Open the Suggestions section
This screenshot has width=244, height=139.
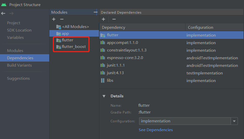[x=18, y=78]
